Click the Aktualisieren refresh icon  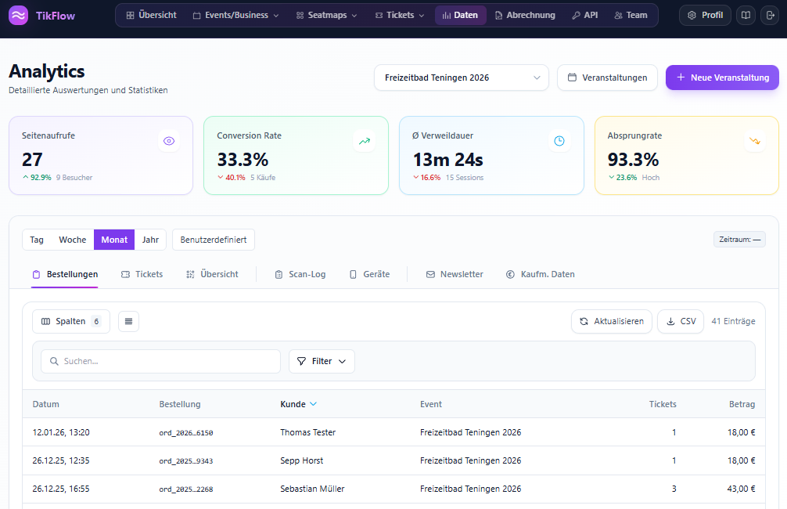pyautogui.click(x=584, y=321)
